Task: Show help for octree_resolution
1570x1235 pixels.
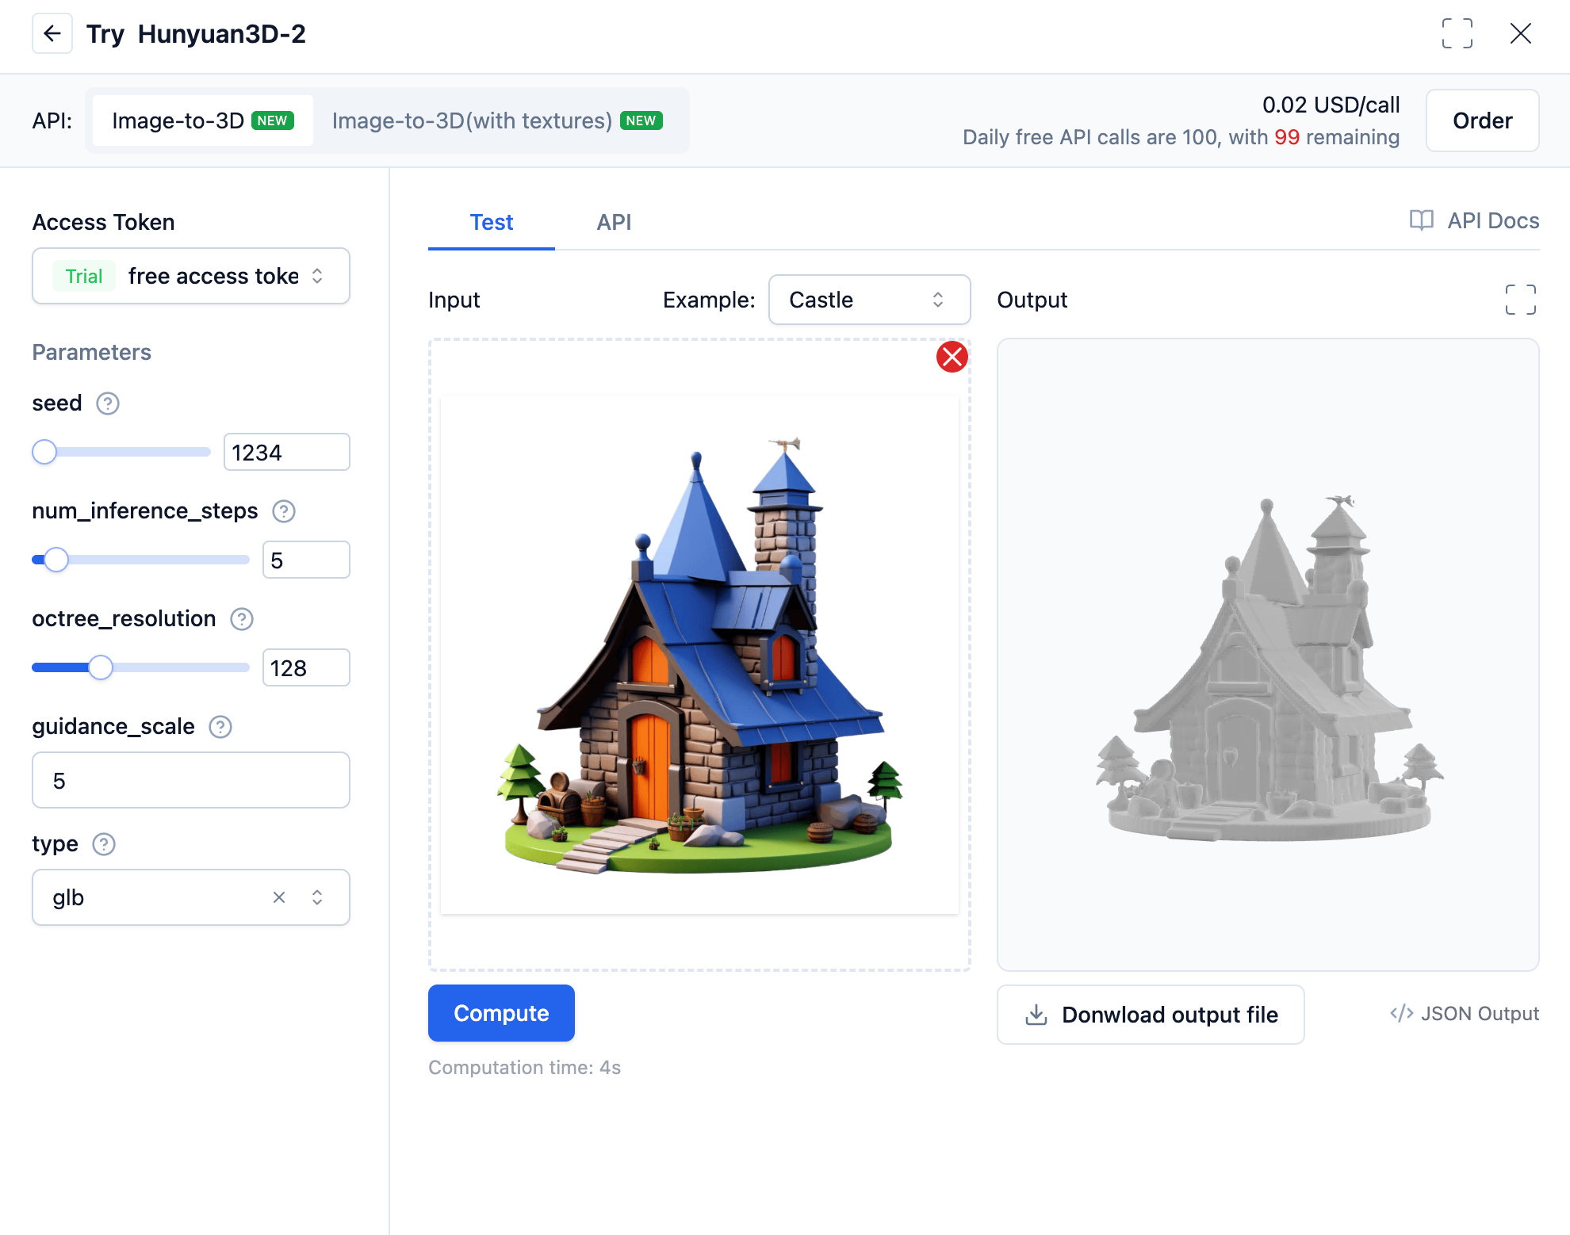Action: tap(242, 619)
